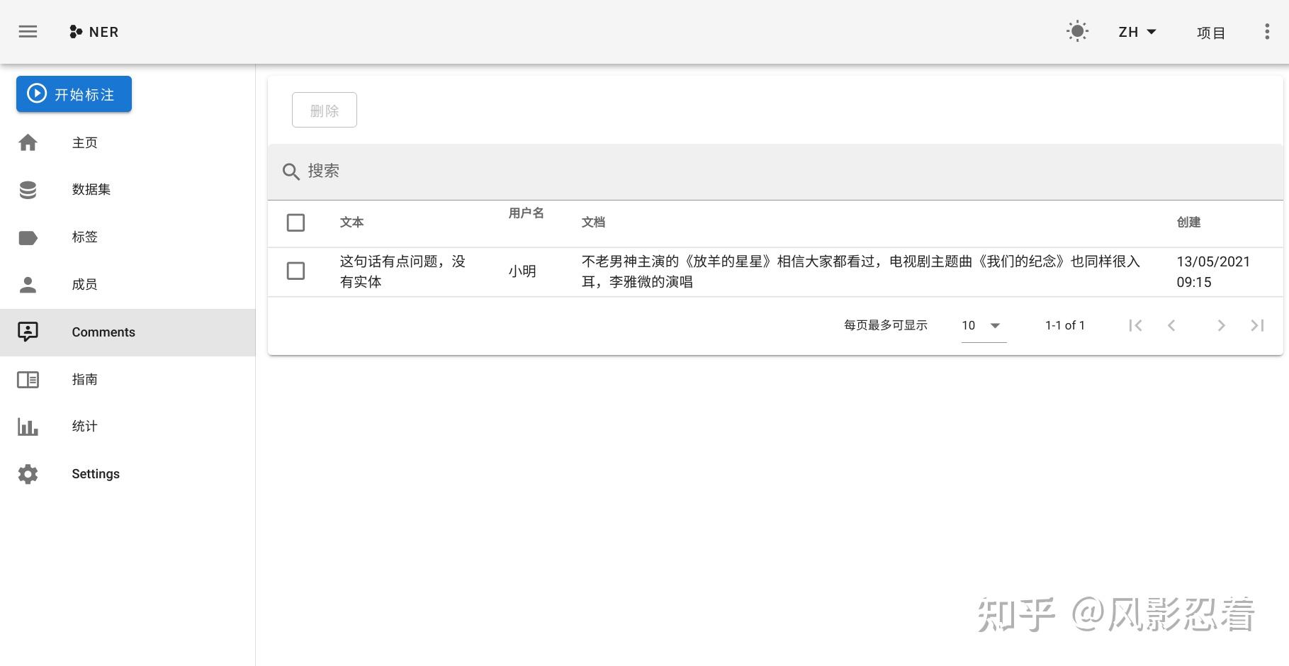Screen dimensions: 1289x666
Task: Open the Settings gear icon
Action: 28,473
